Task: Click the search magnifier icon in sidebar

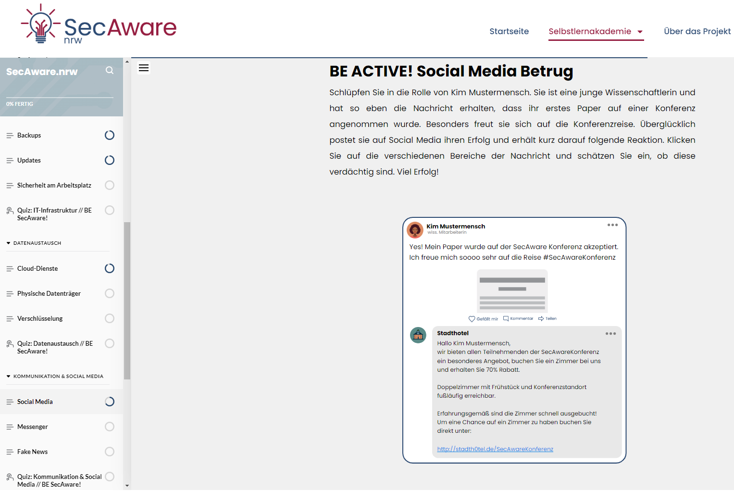Action: coord(110,71)
